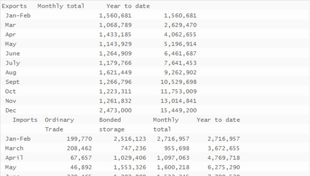Viewport: 310px width, 176px height.
Task: Click March bonded storage value 747,236
Action: (x=133, y=149)
